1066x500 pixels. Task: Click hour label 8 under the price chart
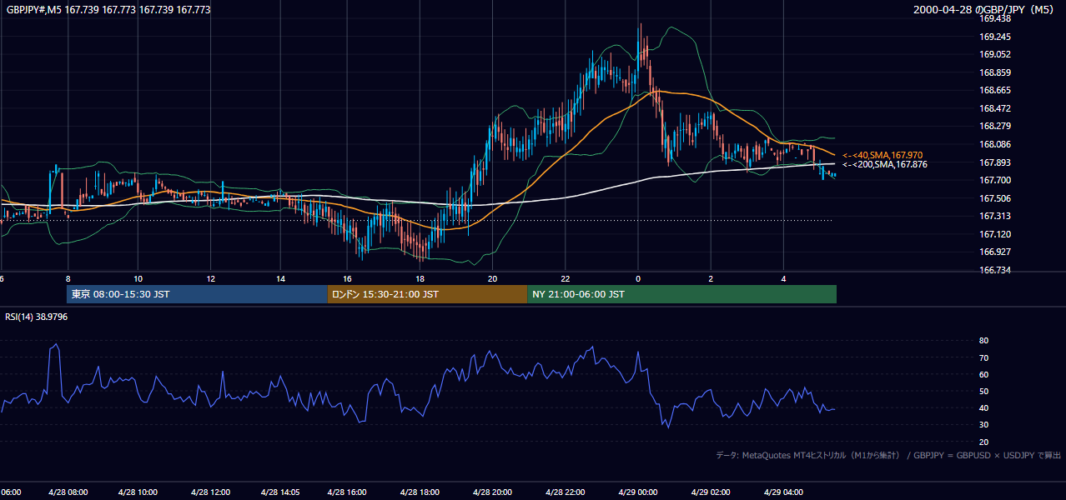(68, 278)
